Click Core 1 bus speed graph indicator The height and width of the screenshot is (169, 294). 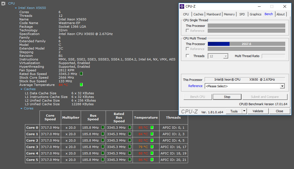point(103,134)
